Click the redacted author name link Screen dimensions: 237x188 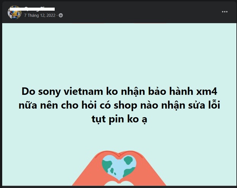tap(32, 9)
